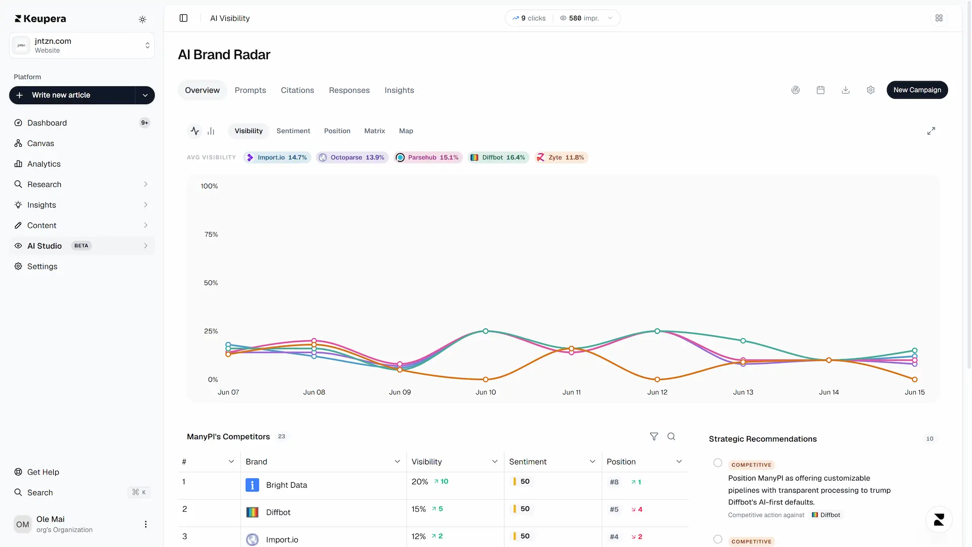Select the Position chart tab
This screenshot has height=547, width=972.
(x=337, y=131)
